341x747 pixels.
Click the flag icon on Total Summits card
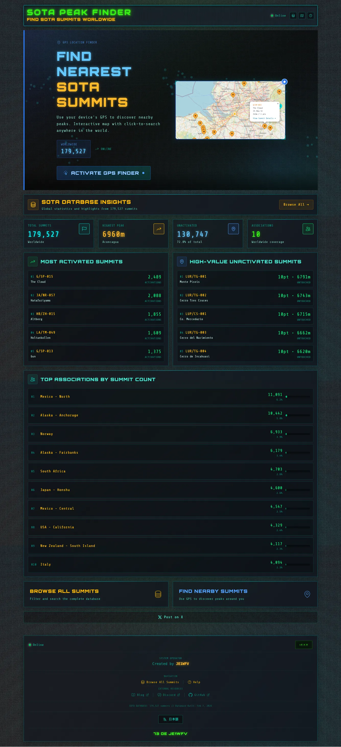84,229
